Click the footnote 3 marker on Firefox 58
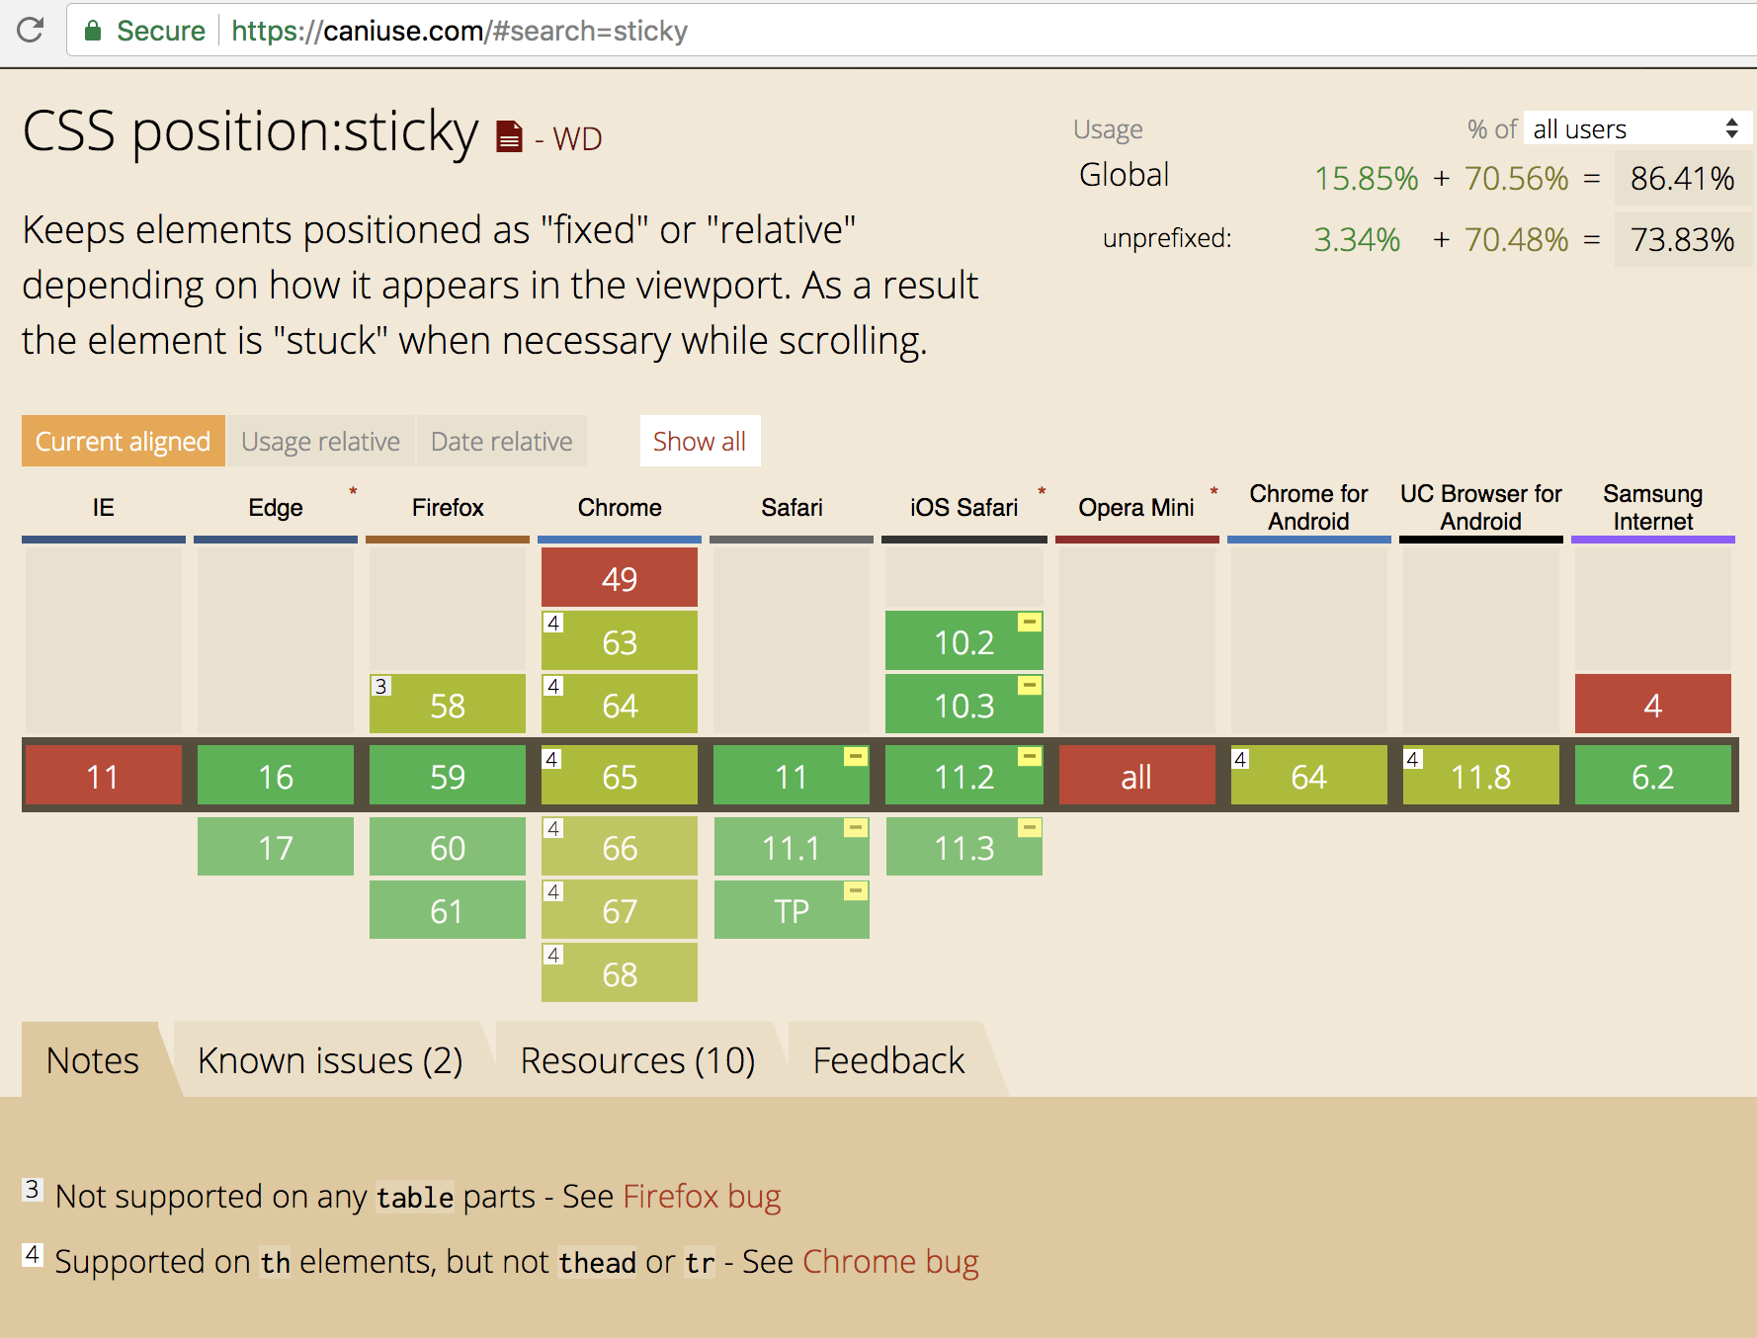 tap(379, 684)
